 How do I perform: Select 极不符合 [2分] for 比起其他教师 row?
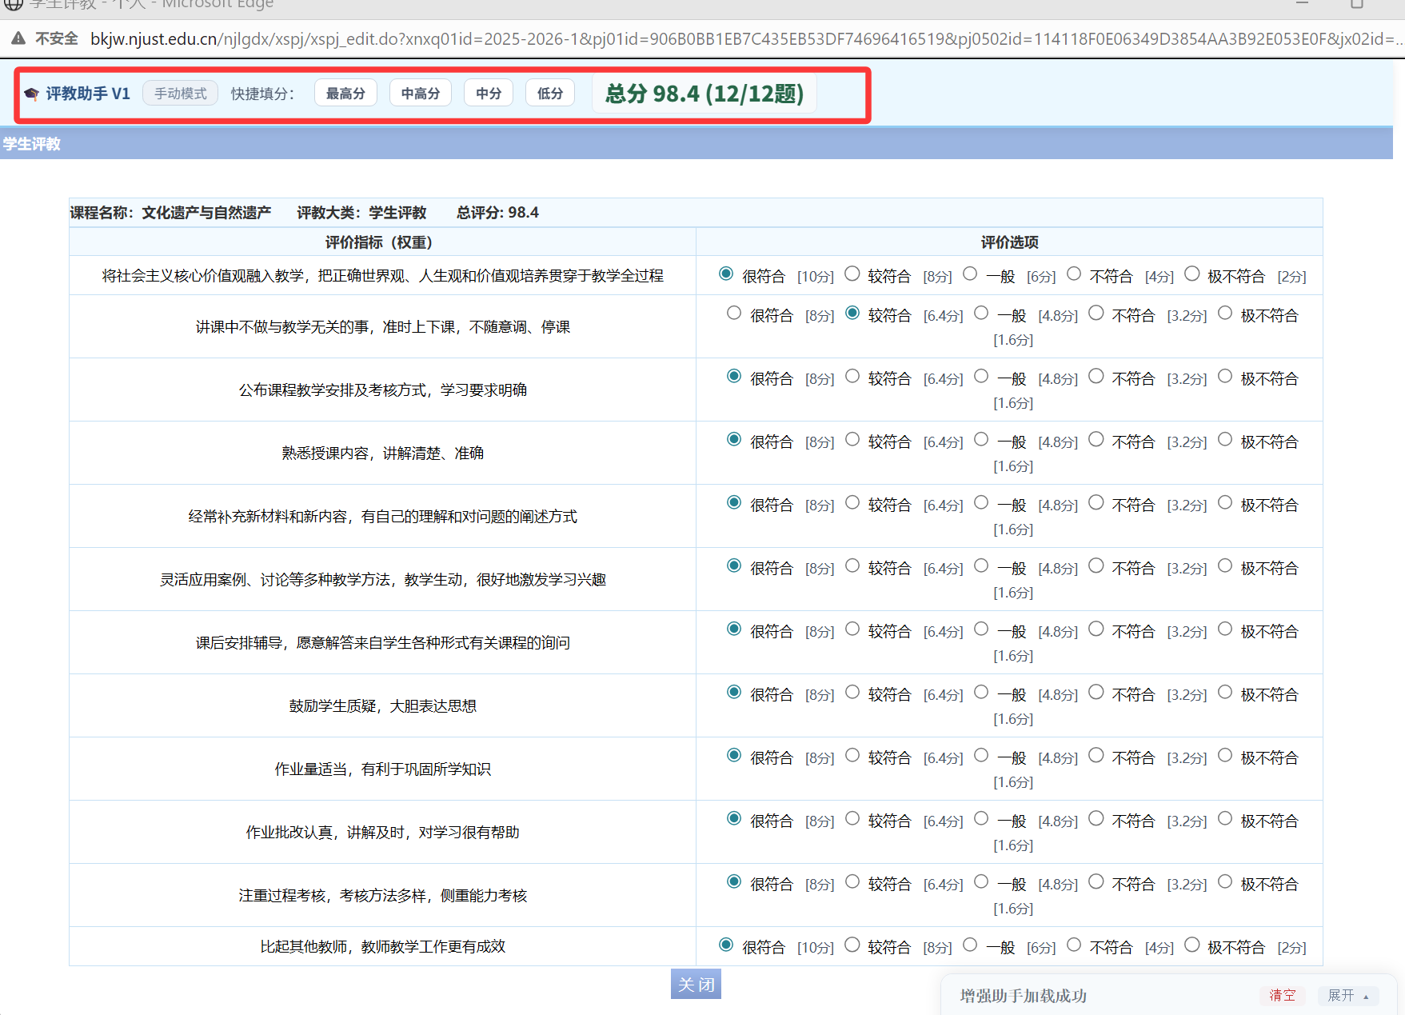1192,945
